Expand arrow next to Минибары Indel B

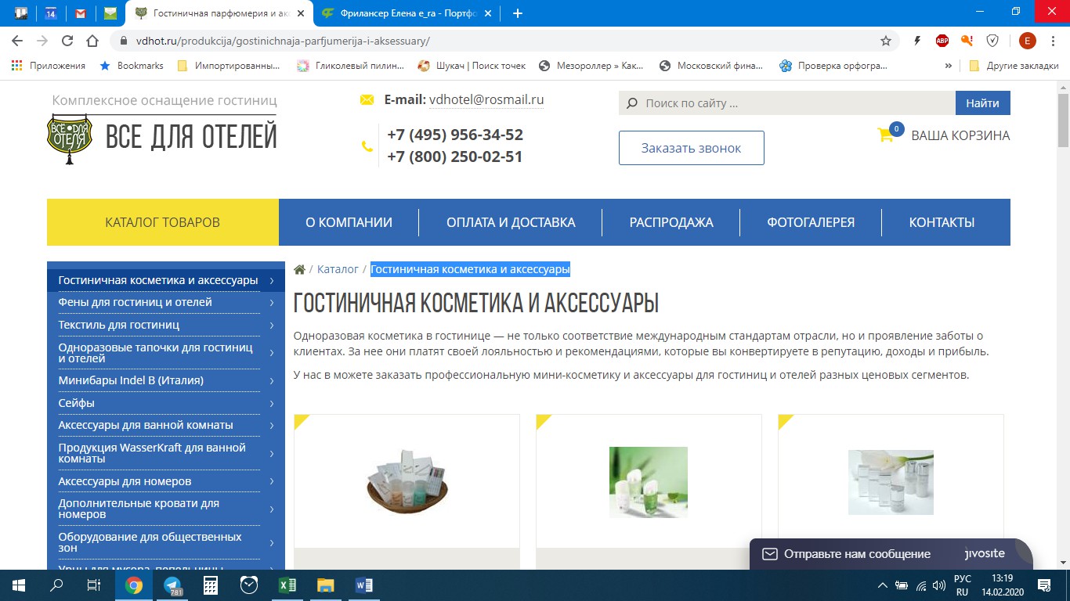tap(271, 380)
